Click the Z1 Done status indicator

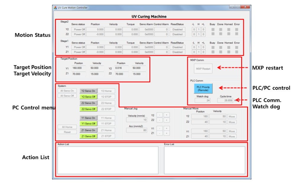click(x=220, y=52)
